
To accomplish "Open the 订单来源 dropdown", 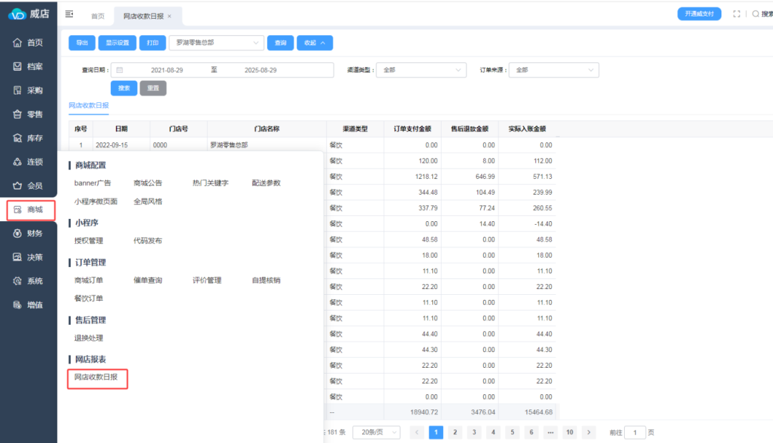I will [553, 70].
